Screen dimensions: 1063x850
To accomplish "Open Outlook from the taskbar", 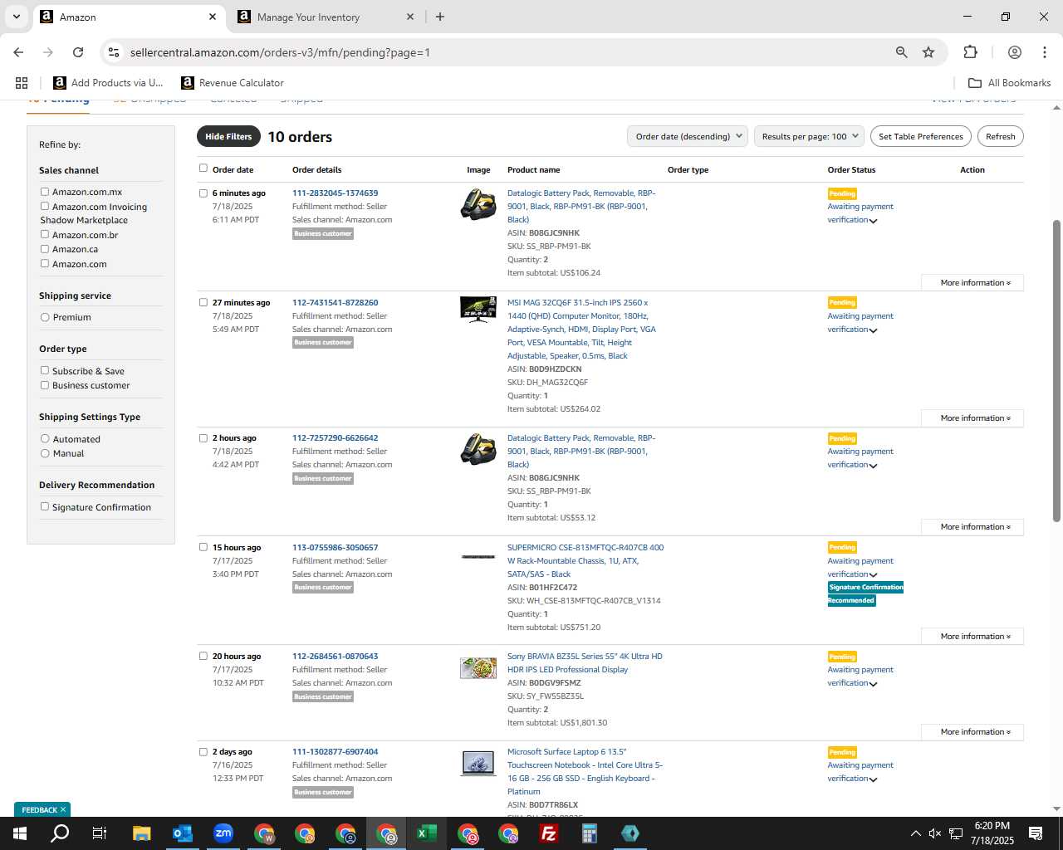I will tap(182, 833).
